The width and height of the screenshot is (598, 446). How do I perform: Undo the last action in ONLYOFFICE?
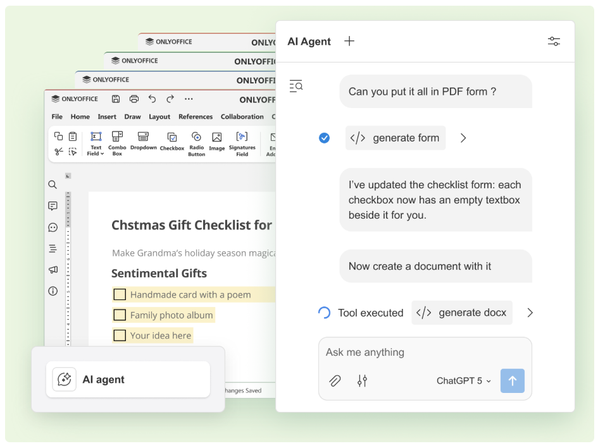pos(152,99)
